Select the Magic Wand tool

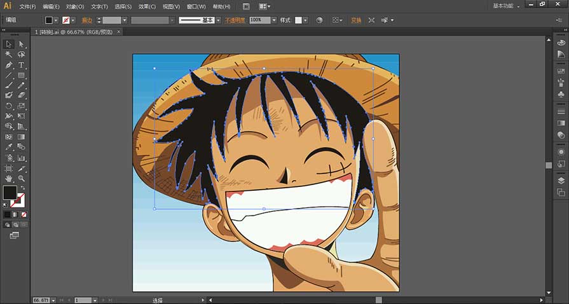(x=9, y=55)
